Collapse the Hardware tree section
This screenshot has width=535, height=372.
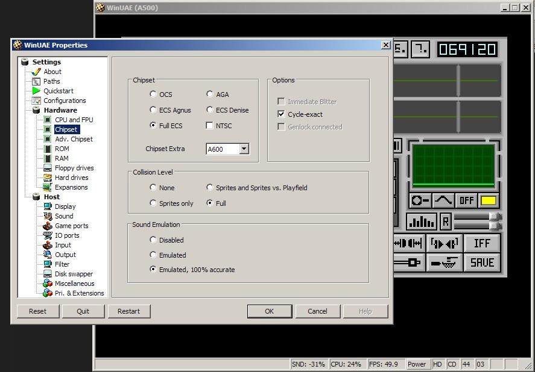coord(60,110)
